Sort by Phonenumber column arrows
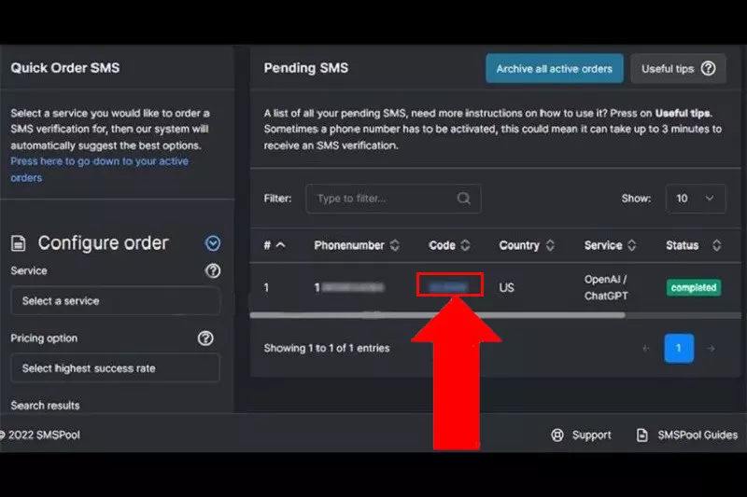Viewport: 747px width, 497px height. click(394, 245)
